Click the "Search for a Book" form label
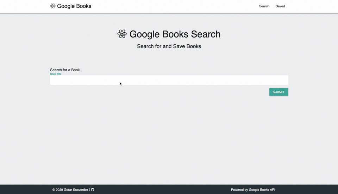This screenshot has height=194, width=338. (65, 70)
